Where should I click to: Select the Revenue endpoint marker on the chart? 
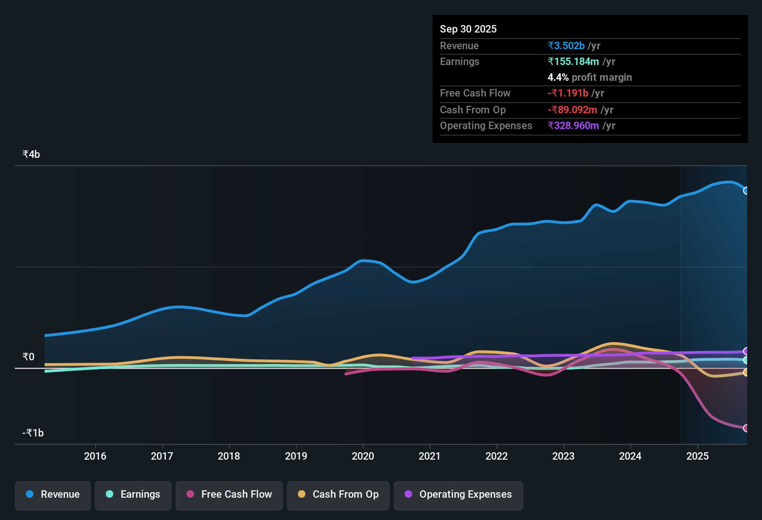click(x=746, y=190)
